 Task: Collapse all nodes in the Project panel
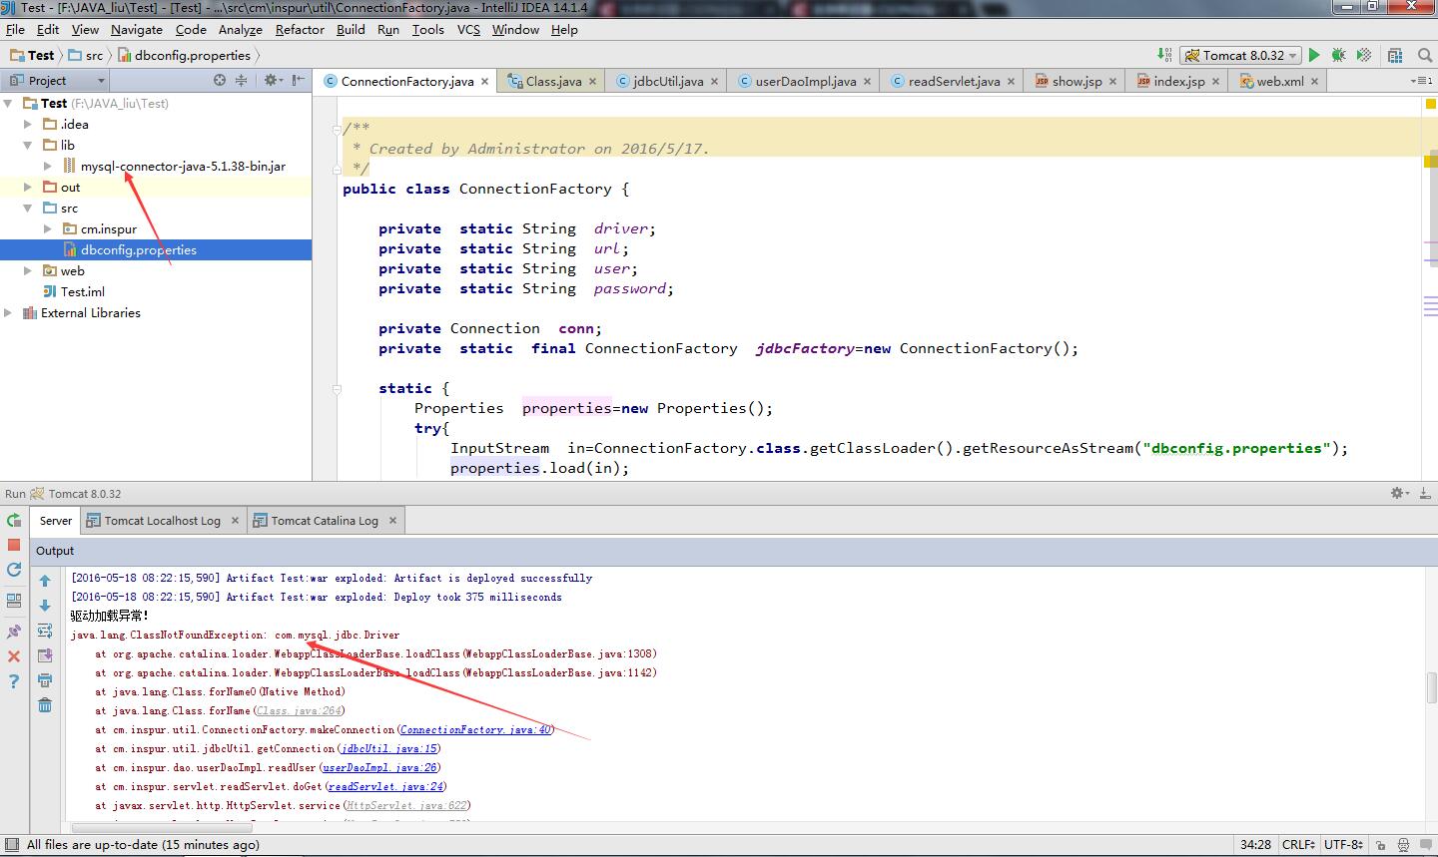tap(241, 80)
